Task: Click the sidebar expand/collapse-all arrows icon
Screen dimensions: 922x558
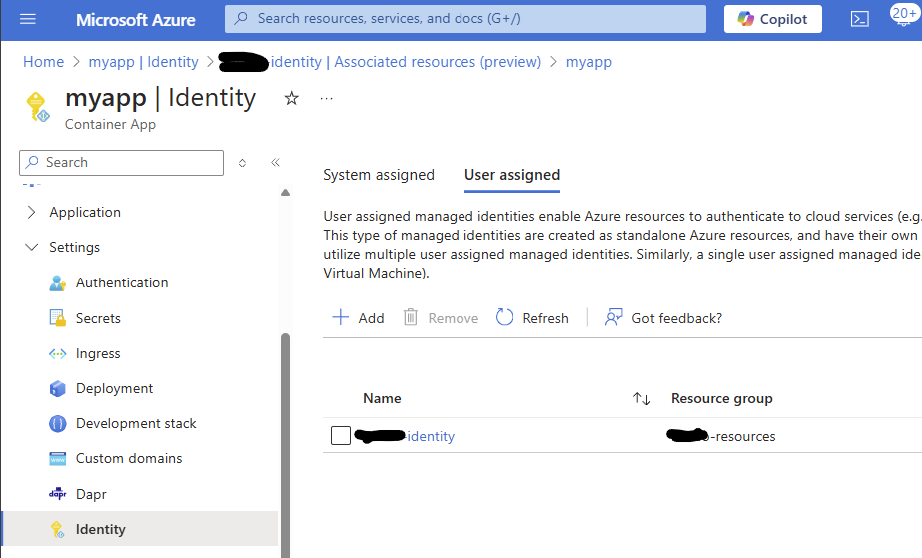Action: pos(242,163)
